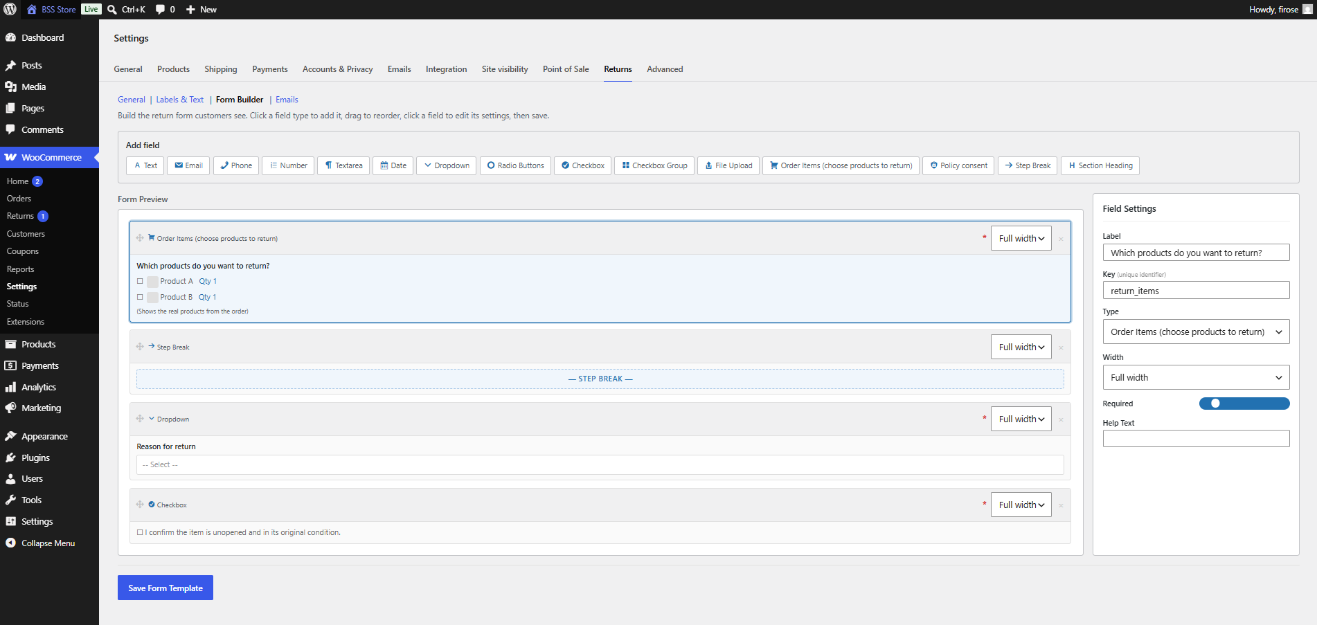The image size is (1317, 625).
Task: Grab the Dropdown field drag handle
Action: pyautogui.click(x=140, y=419)
